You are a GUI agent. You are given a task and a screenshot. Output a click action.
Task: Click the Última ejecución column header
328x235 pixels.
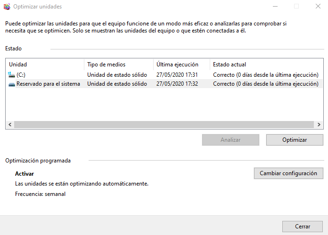[x=177, y=65]
